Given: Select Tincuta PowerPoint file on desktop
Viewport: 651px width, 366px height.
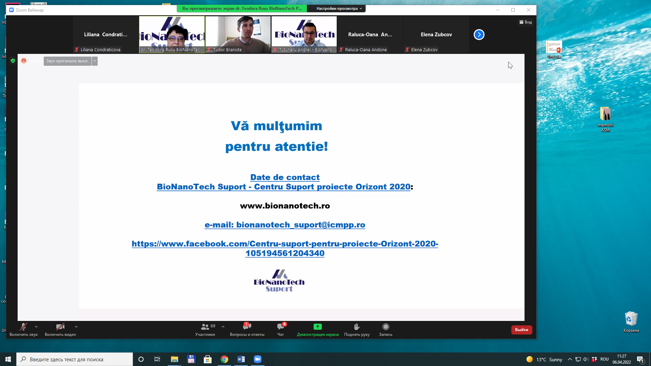Looking at the screenshot, I should (x=554, y=50).
